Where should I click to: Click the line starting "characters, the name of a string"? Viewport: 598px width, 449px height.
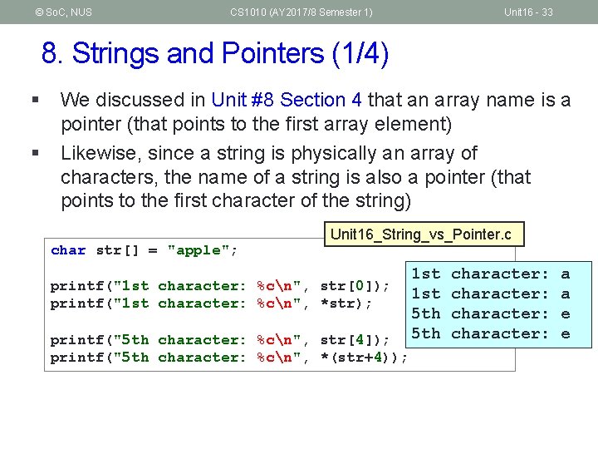coord(296,177)
